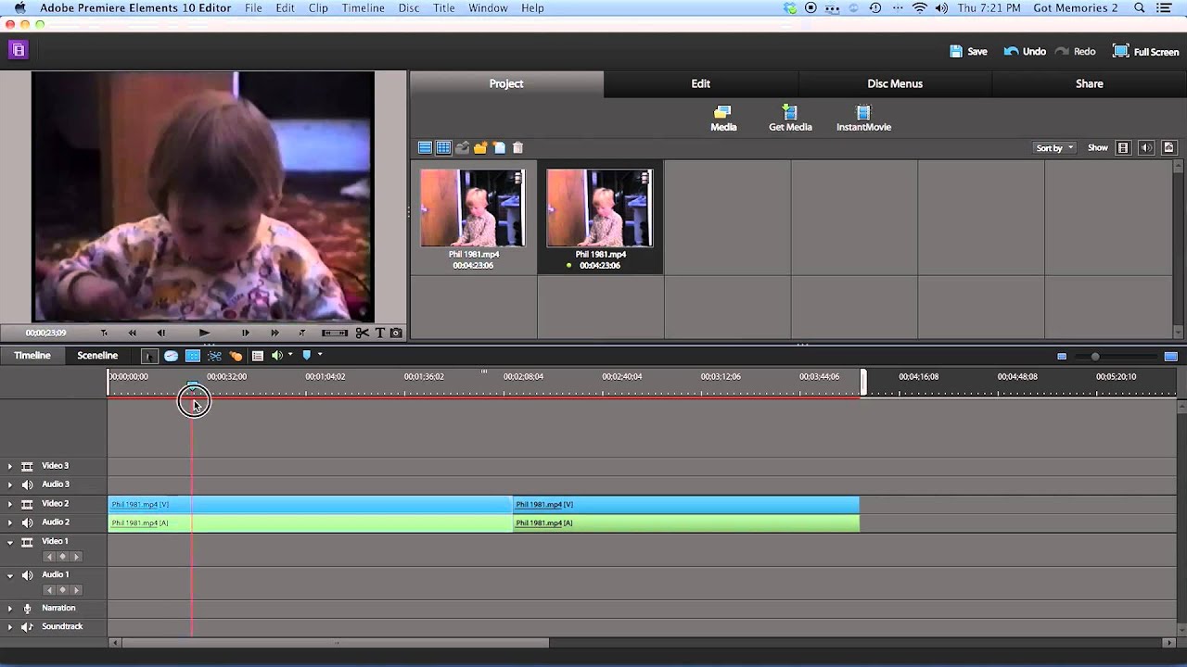The height and width of the screenshot is (667, 1187).
Task: Go to next keyframe on Video 1
Action: [x=76, y=557]
